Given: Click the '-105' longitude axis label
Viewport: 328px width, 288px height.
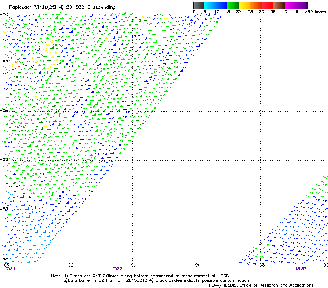Looking at the screenshot, I should 4,265.
